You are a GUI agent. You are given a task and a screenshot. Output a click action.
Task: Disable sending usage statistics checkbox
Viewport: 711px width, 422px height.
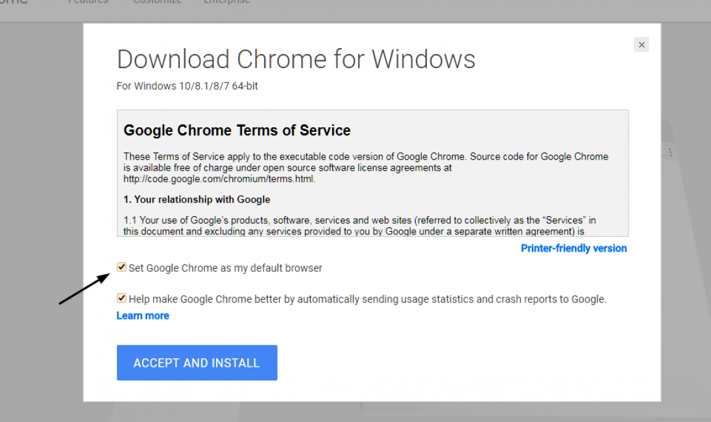click(121, 299)
